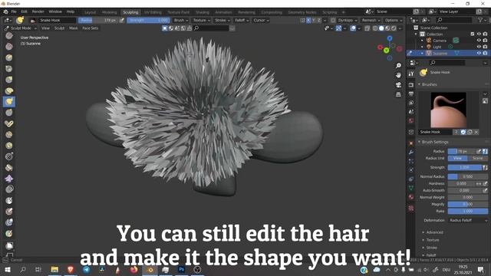
Task: Open the Window menu
Action: (x=55, y=11)
